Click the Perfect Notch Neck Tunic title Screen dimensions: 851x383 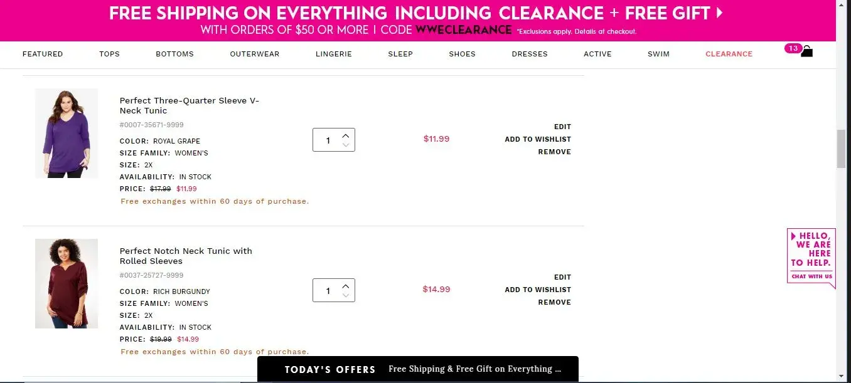click(186, 256)
